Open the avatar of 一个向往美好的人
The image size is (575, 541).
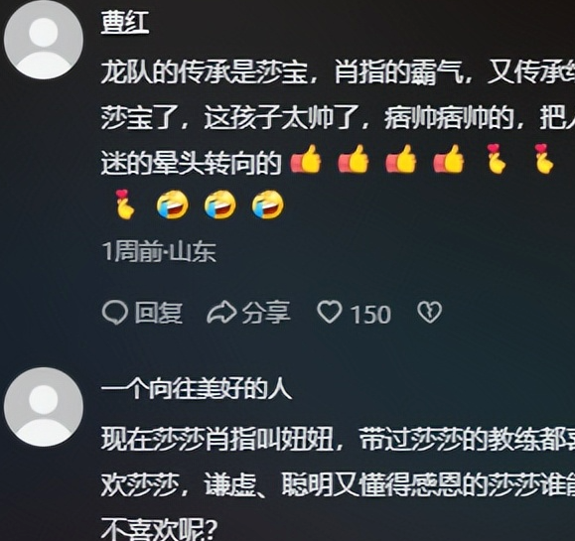click(44, 407)
